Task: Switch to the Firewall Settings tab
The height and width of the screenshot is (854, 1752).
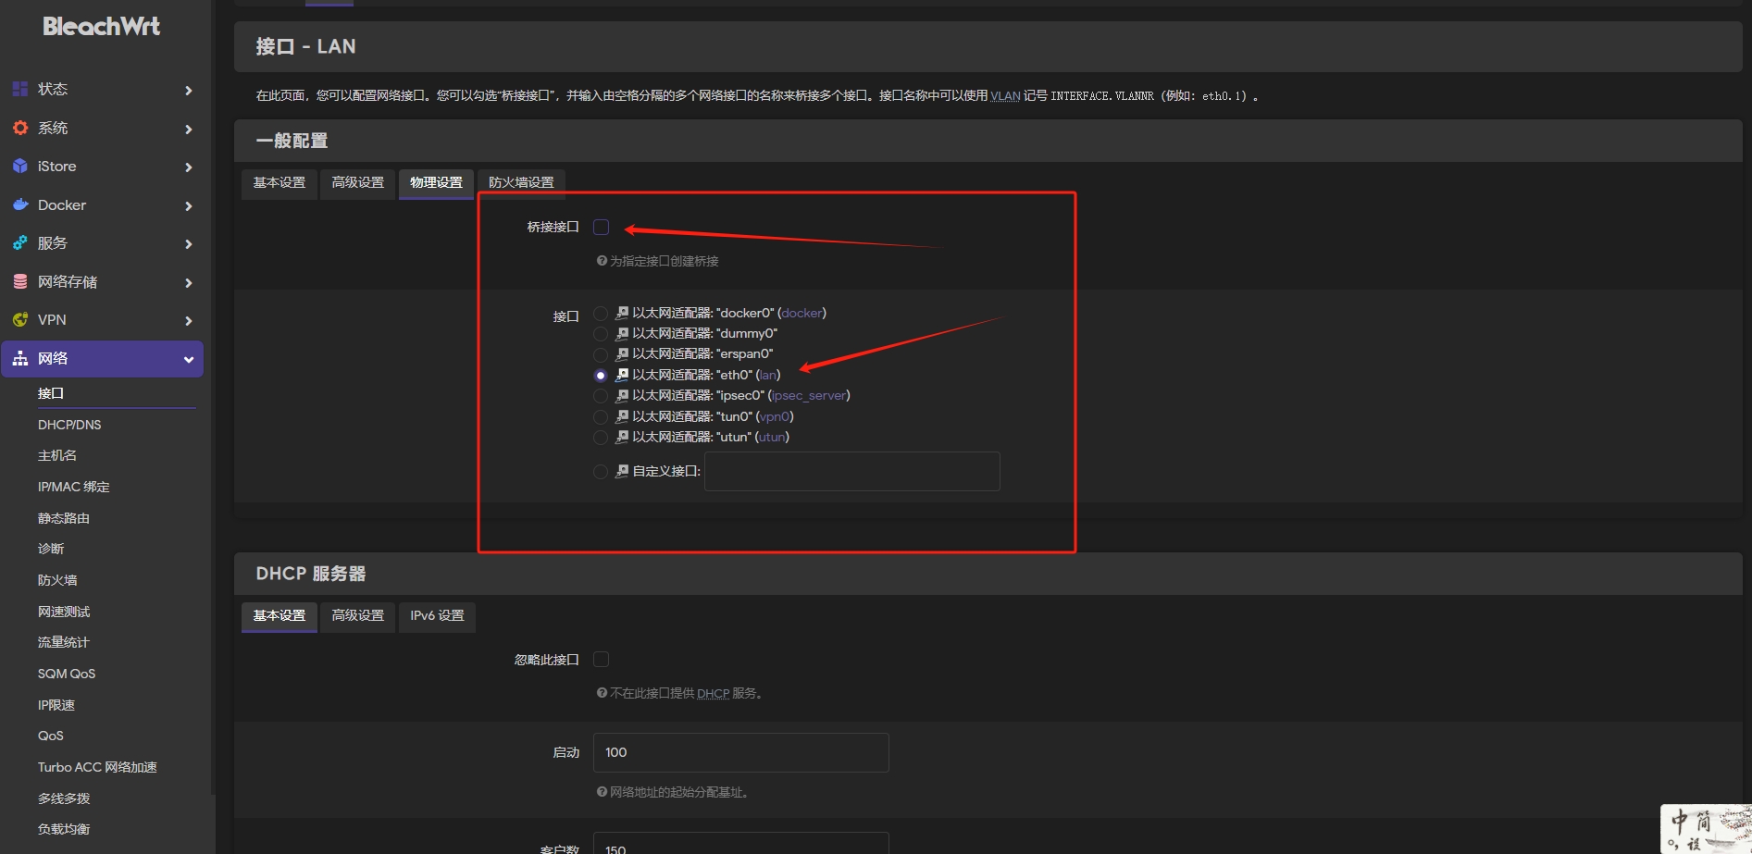Action: click(521, 183)
